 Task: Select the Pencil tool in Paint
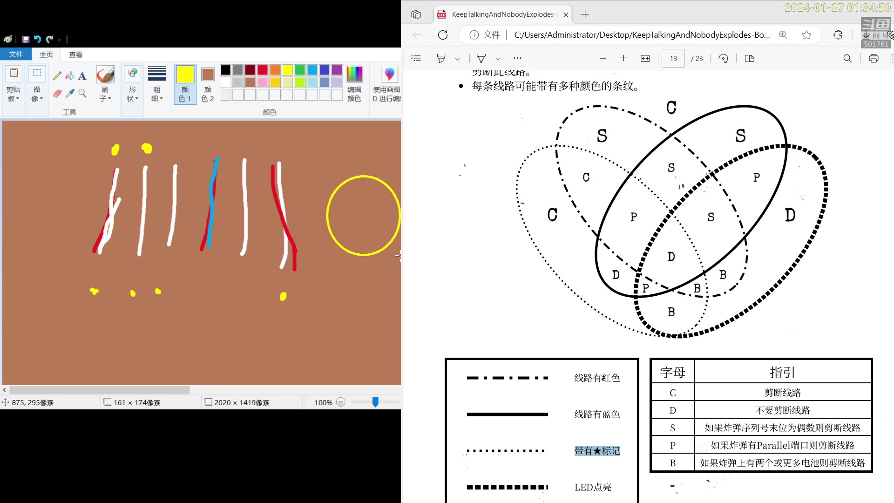pos(57,75)
